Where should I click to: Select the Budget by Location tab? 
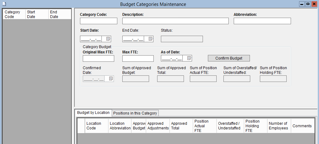tap(93, 113)
